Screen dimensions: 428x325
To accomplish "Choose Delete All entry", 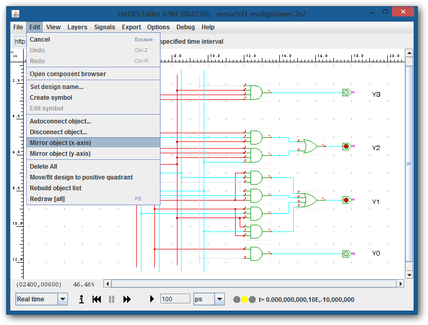I will (x=93, y=167).
